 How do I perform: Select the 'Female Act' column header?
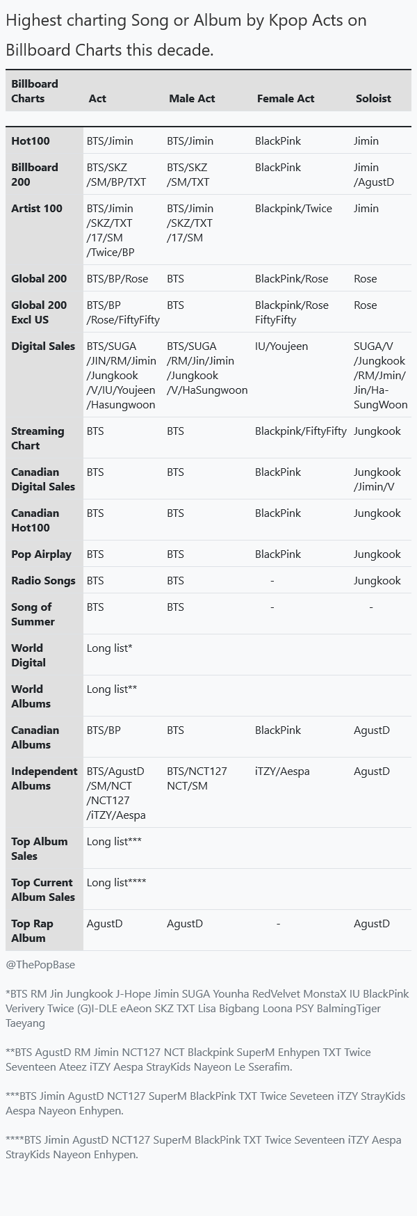pos(286,99)
